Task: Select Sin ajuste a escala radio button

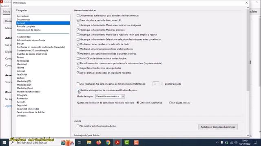Action: 170,103
